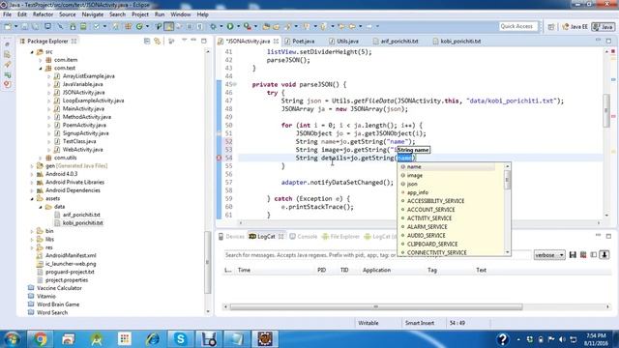Screen dimensions: 619x348
Task: Collapse the assets folder
Action: coord(32,198)
